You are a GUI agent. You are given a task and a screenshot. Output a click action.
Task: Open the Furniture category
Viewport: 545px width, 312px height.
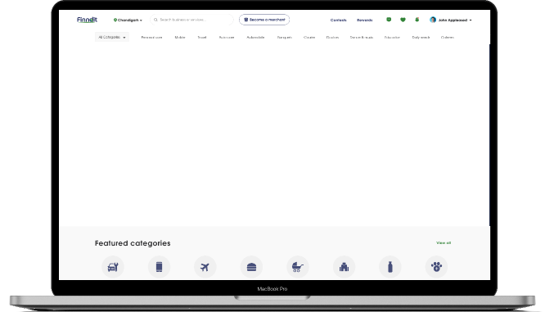tap(227, 37)
